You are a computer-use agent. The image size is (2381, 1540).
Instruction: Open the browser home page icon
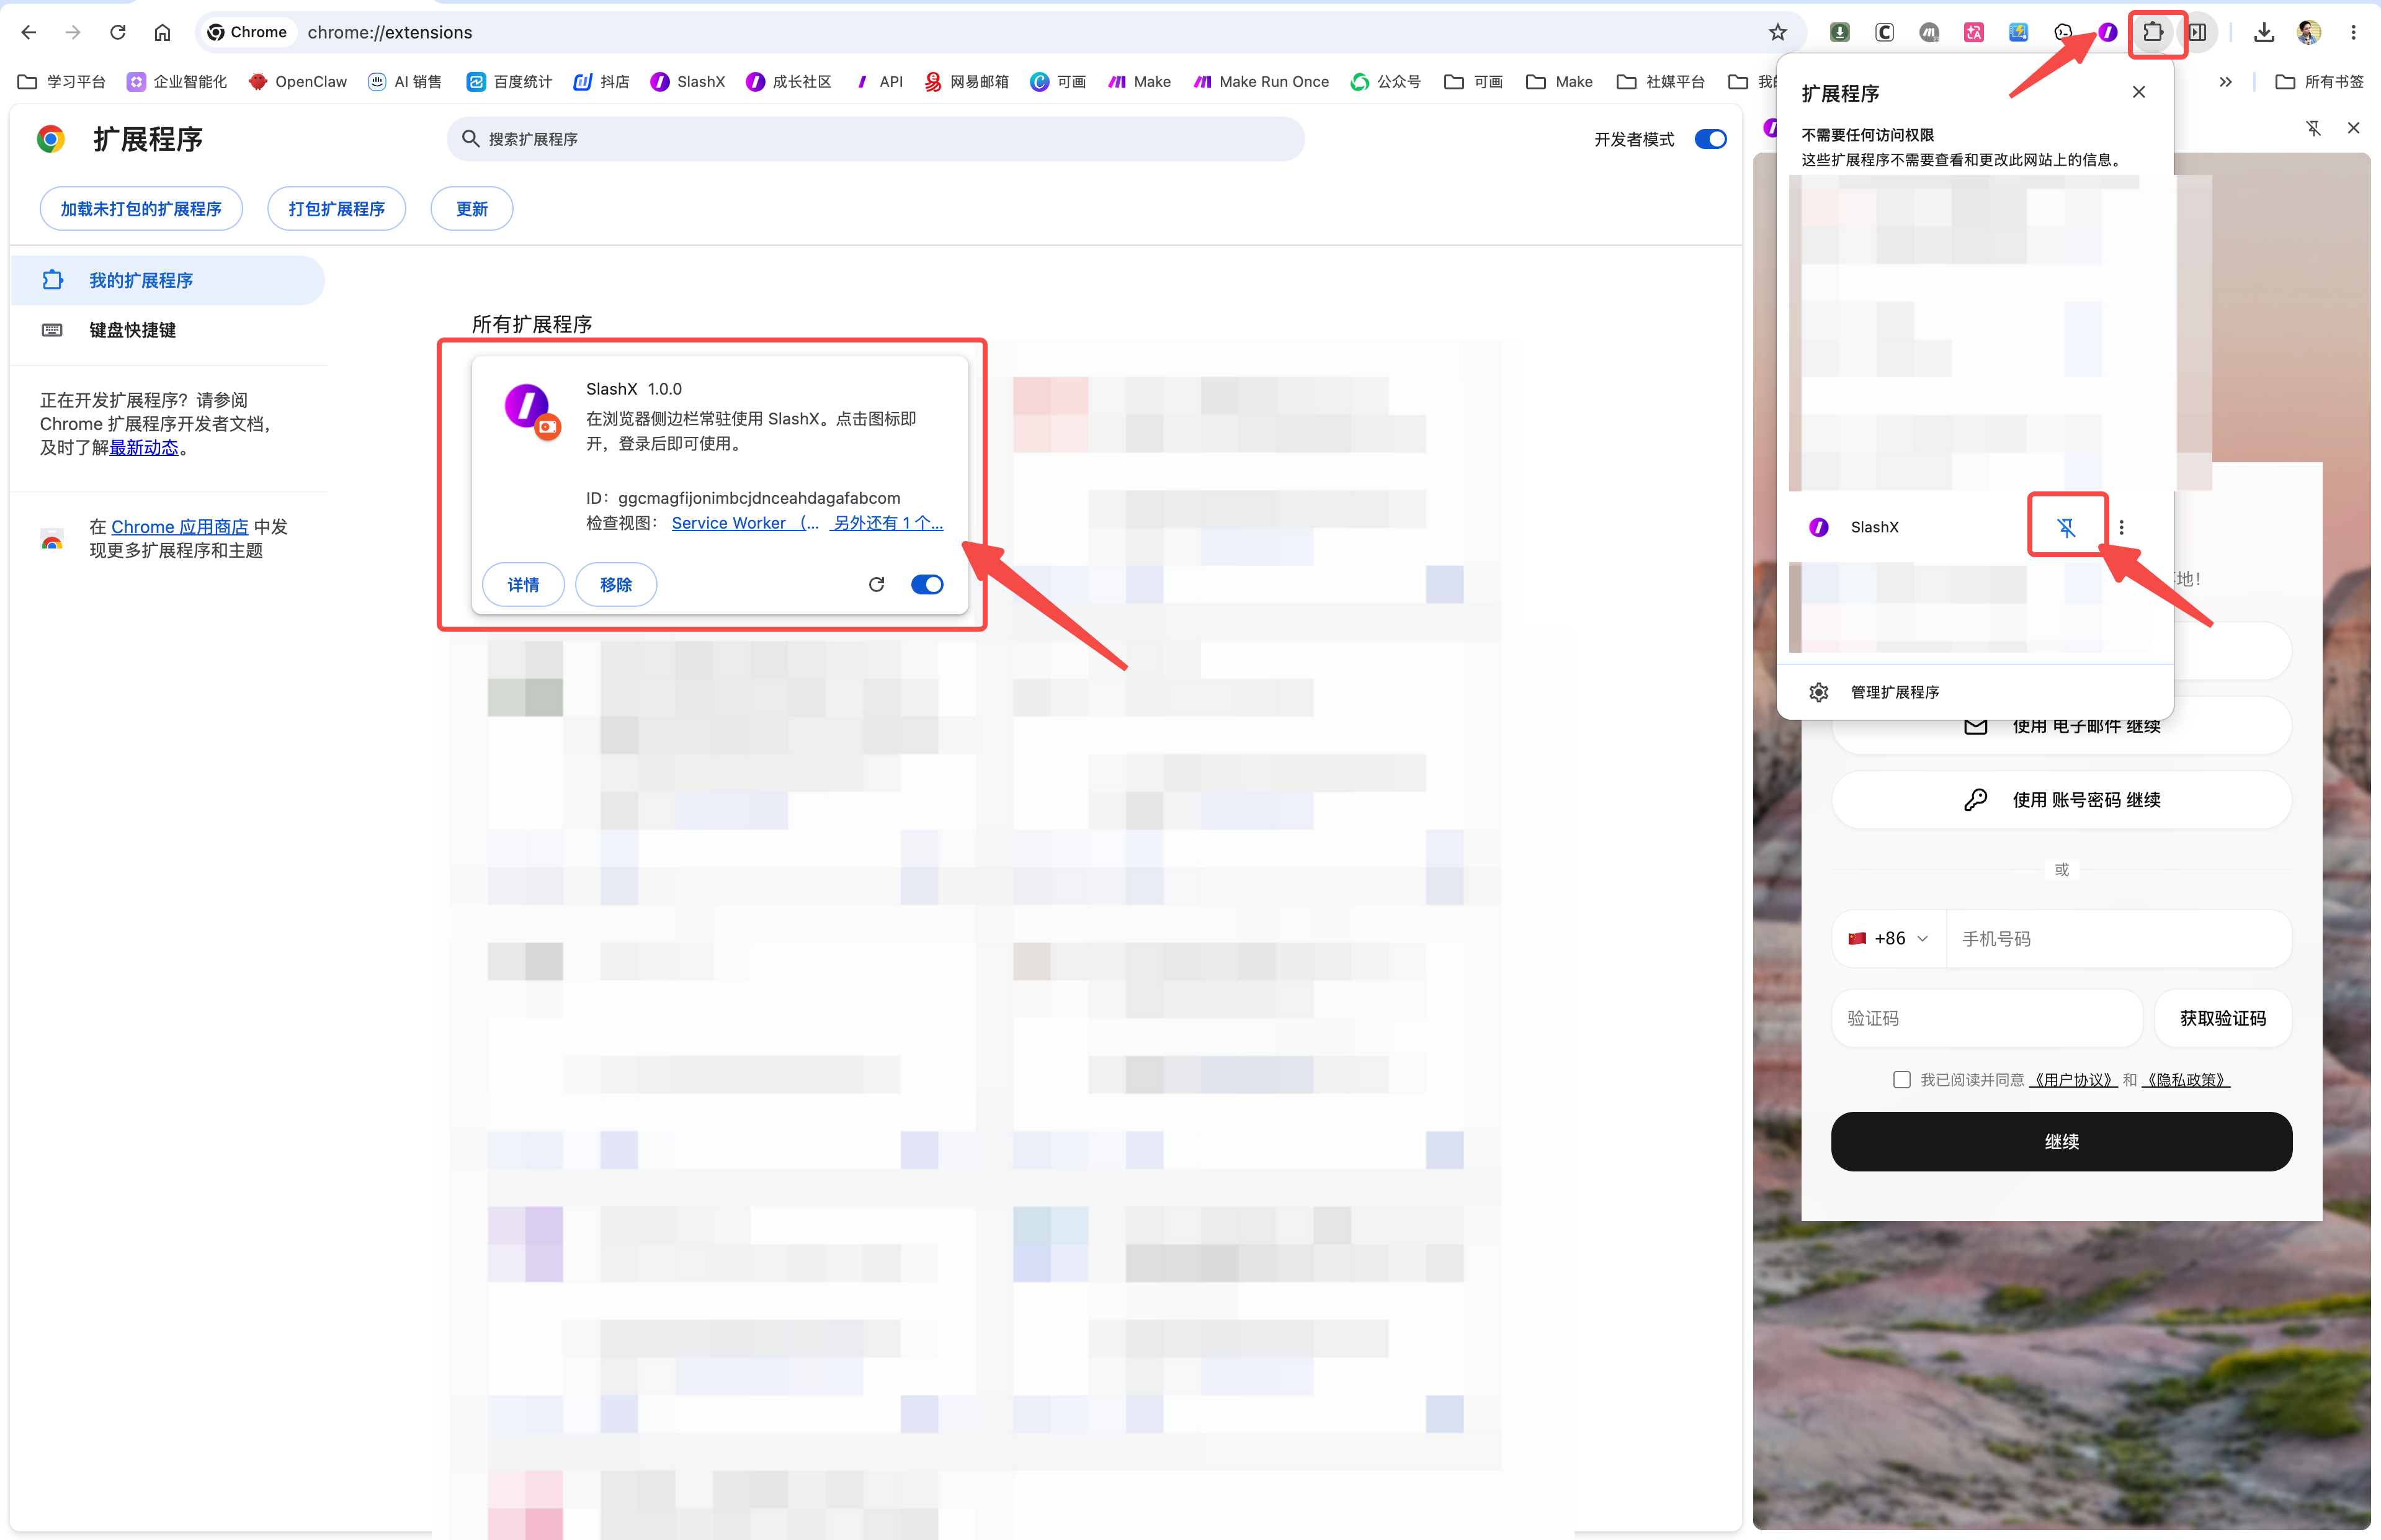tap(162, 32)
